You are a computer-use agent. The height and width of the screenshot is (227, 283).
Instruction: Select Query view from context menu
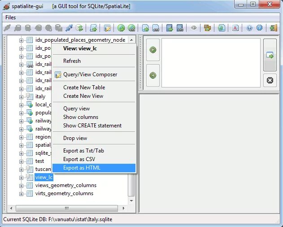(94, 109)
